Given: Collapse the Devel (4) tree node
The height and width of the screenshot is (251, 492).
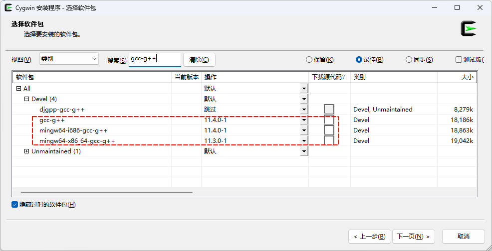Looking at the screenshot, I should pos(26,99).
